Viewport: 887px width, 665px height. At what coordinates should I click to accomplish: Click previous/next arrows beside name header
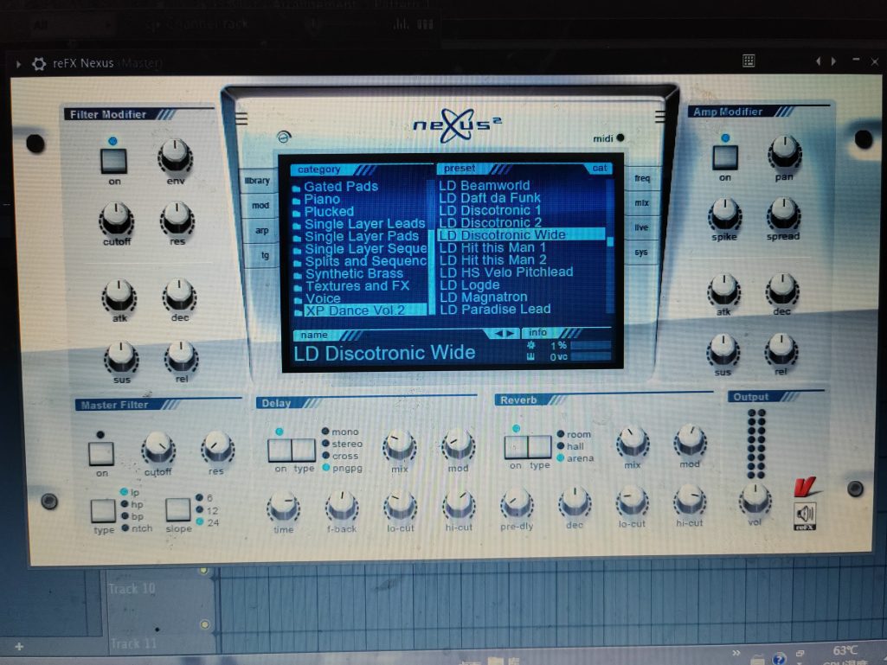click(504, 334)
